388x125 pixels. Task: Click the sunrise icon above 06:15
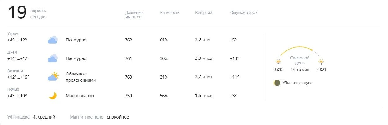(278, 62)
